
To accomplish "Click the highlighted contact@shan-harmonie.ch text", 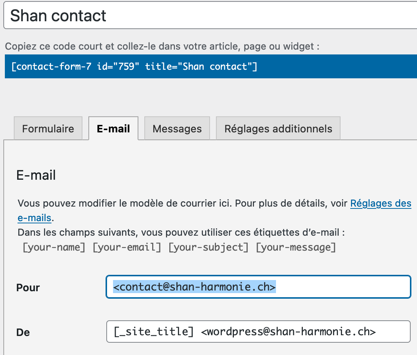I will (x=194, y=287).
